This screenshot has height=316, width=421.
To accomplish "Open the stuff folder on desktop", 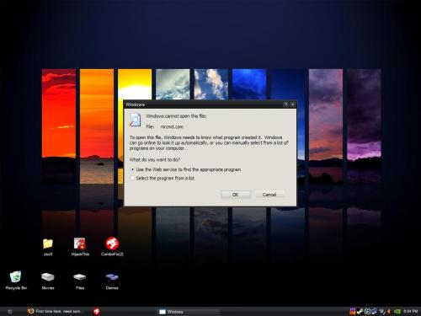I will pos(48,247).
